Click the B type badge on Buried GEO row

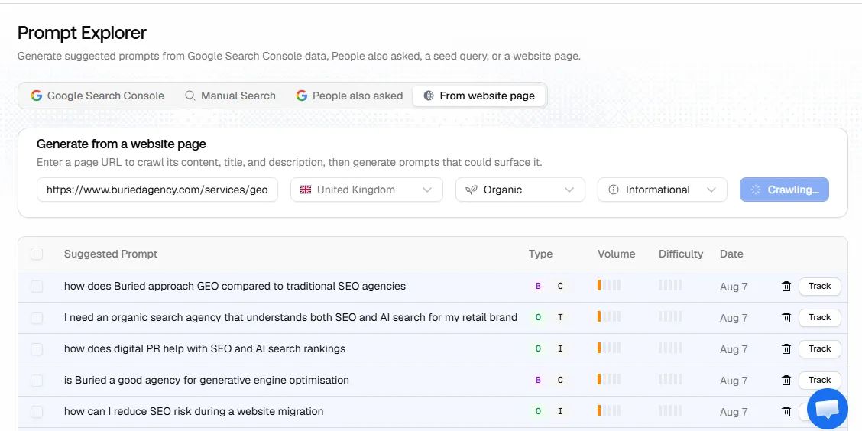pos(538,287)
